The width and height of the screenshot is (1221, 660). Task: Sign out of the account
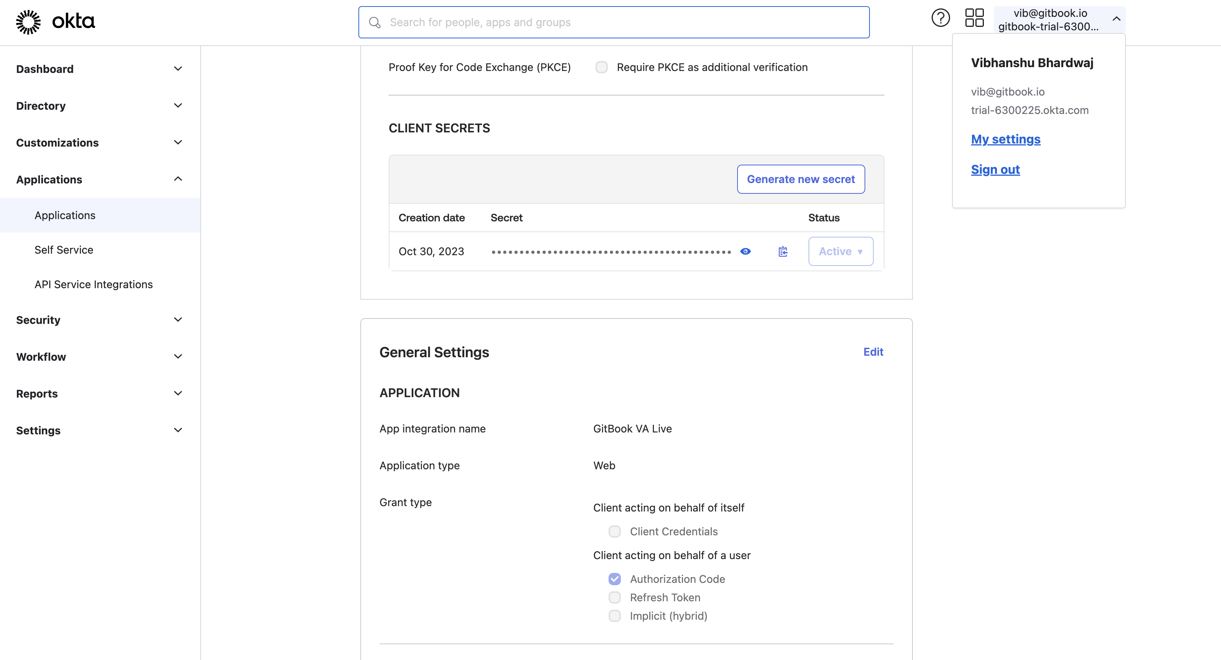coord(995,169)
